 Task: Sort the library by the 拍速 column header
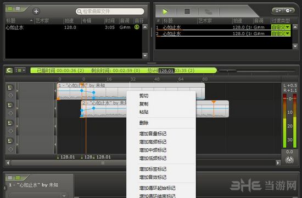tap(72, 21)
